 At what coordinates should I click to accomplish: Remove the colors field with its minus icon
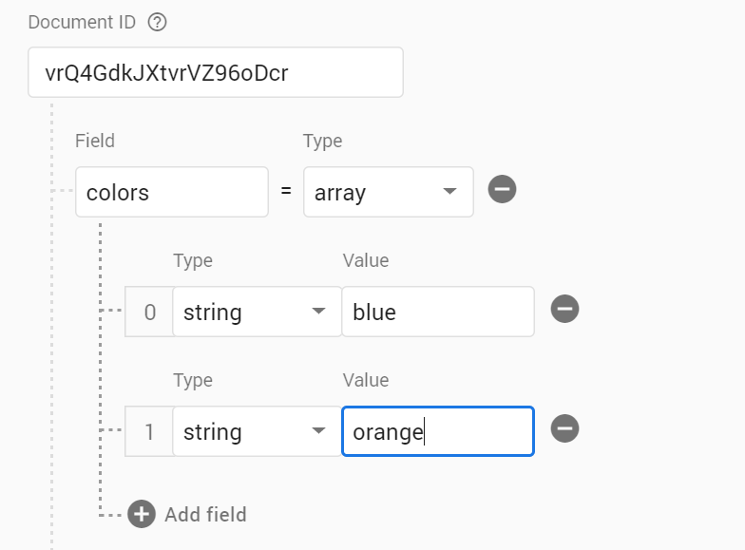tap(502, 189)
